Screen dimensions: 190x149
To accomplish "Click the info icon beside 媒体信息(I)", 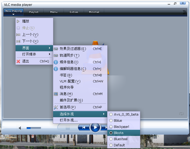I will pos(56,62).
